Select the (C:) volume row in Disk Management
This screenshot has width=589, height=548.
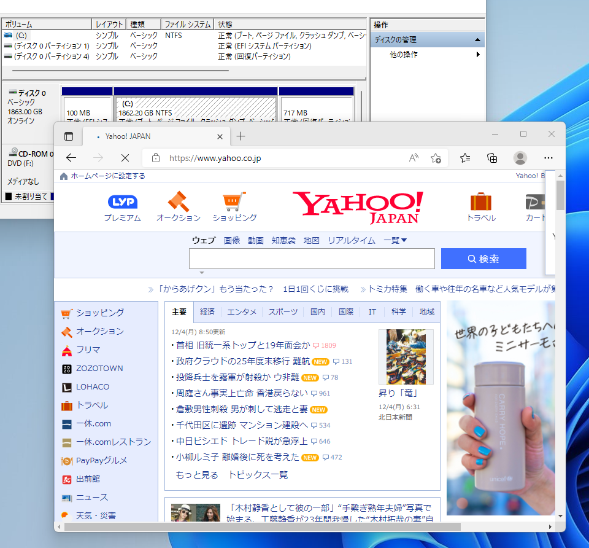(x=184, y=36)
